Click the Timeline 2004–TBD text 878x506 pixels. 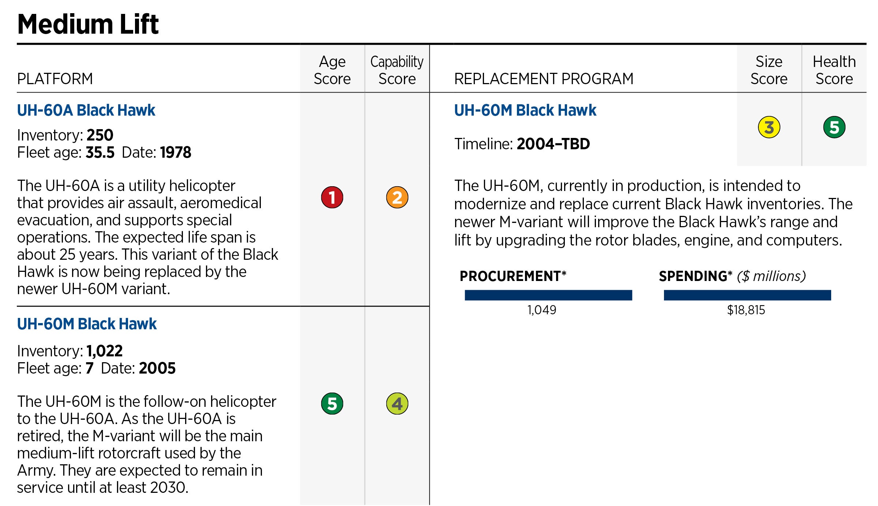[x=522, y=144]
